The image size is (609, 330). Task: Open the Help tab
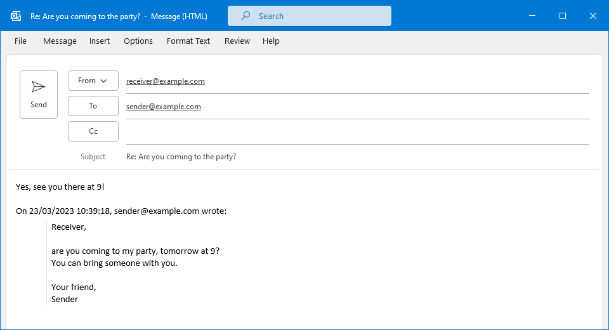pyautogui.click(x=271, y=41)
